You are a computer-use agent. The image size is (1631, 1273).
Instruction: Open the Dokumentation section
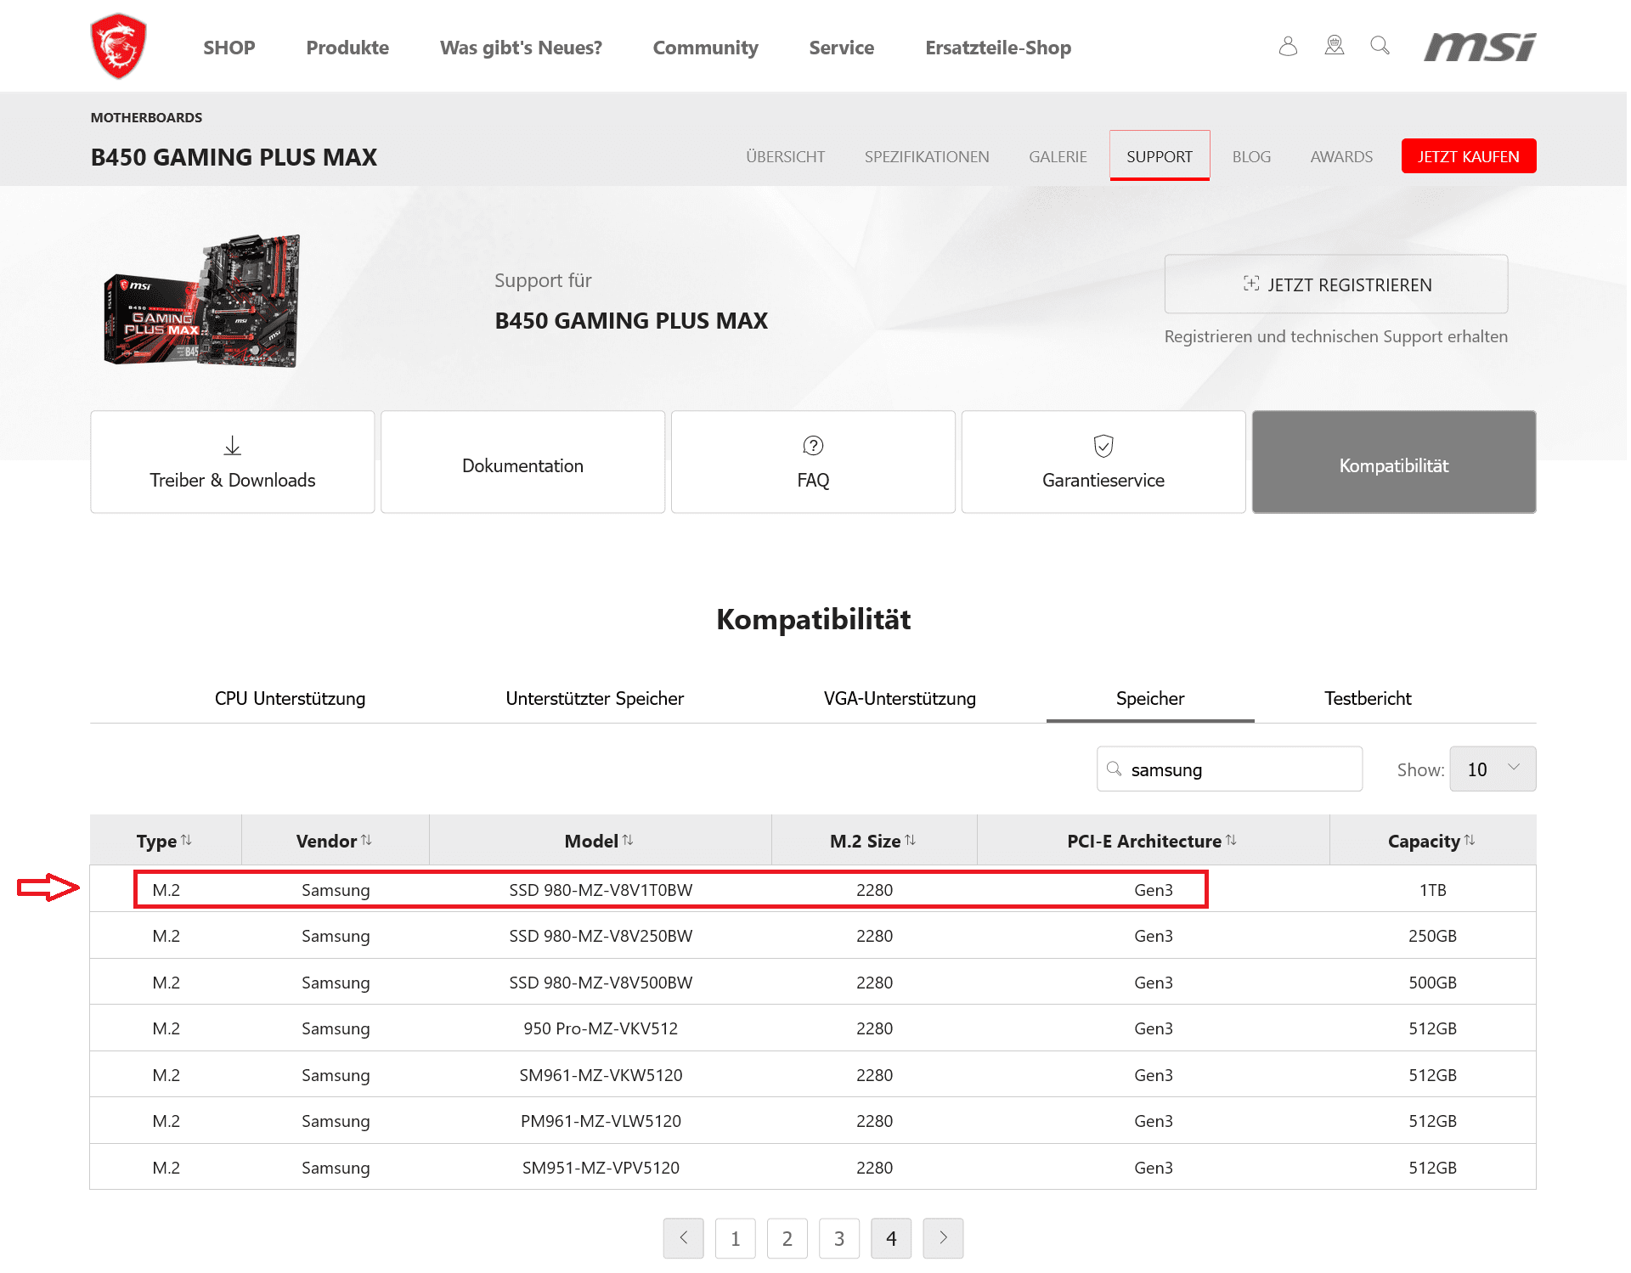(523, 462)
